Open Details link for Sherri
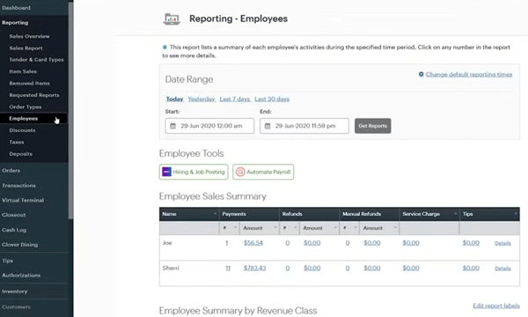 [x=502, y=269]
